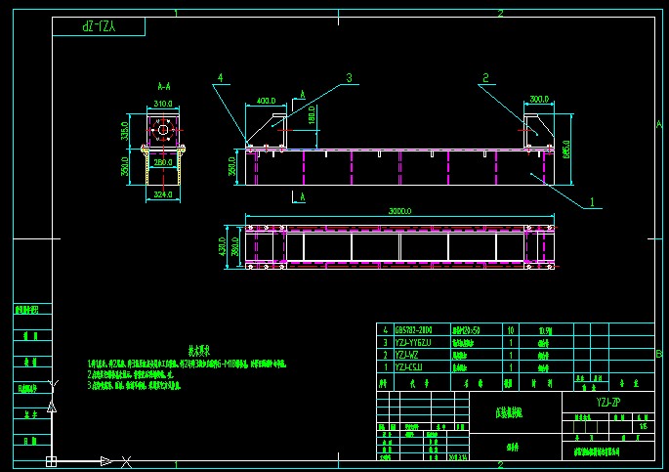Select the balloon callout number 4
669x472 pixels.
[221, 77]
